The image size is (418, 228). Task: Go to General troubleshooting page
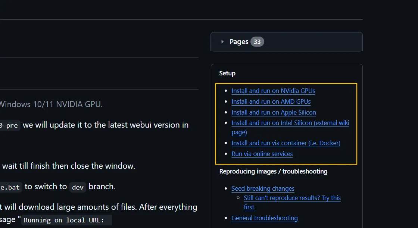pos(264,218)
